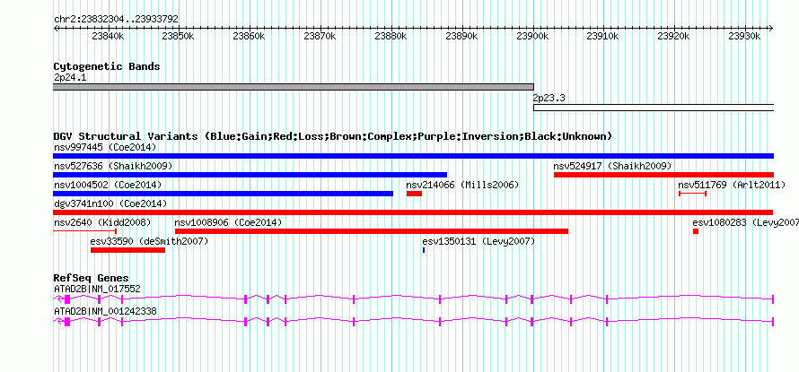This screenshot has height=372, width=799.
Task: Select the 2p23.3 band label
Action: point(549,98)
